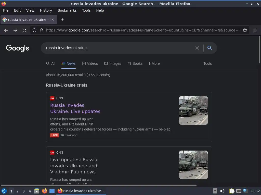The height and width of the screenshot is (195, 261).
Task: Open the Firefox hamburger application menu
Action: (x=255, y=30)
